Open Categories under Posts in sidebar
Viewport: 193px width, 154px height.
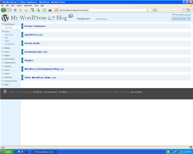click(9, 44)
